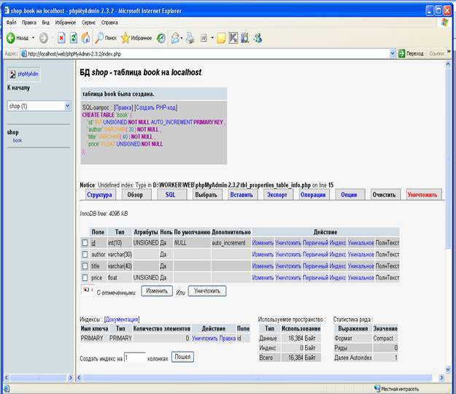Open the Вид menu
Image resolution: width=456 pixels, height=394 pixels.
pos(46,23)
